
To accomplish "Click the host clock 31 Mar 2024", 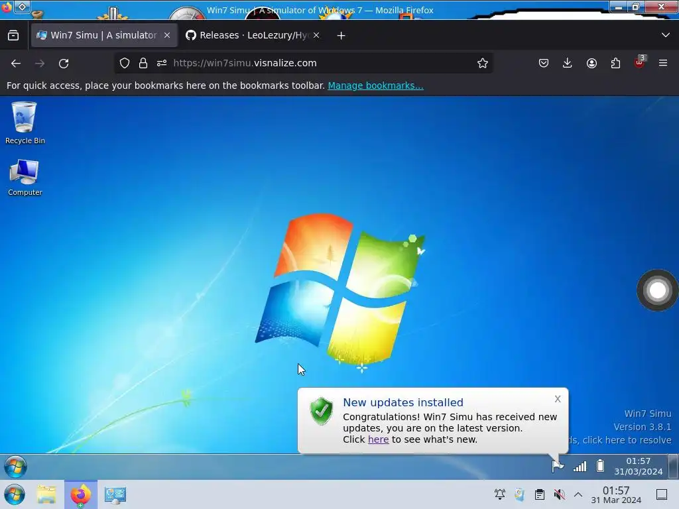I will point(616,494).
